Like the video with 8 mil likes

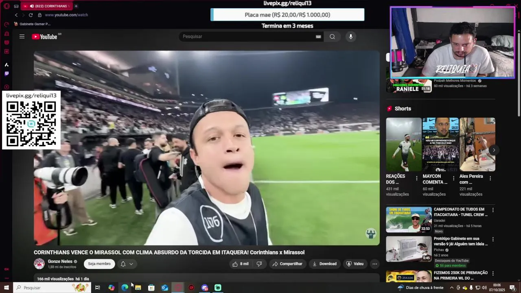(241, 264)
